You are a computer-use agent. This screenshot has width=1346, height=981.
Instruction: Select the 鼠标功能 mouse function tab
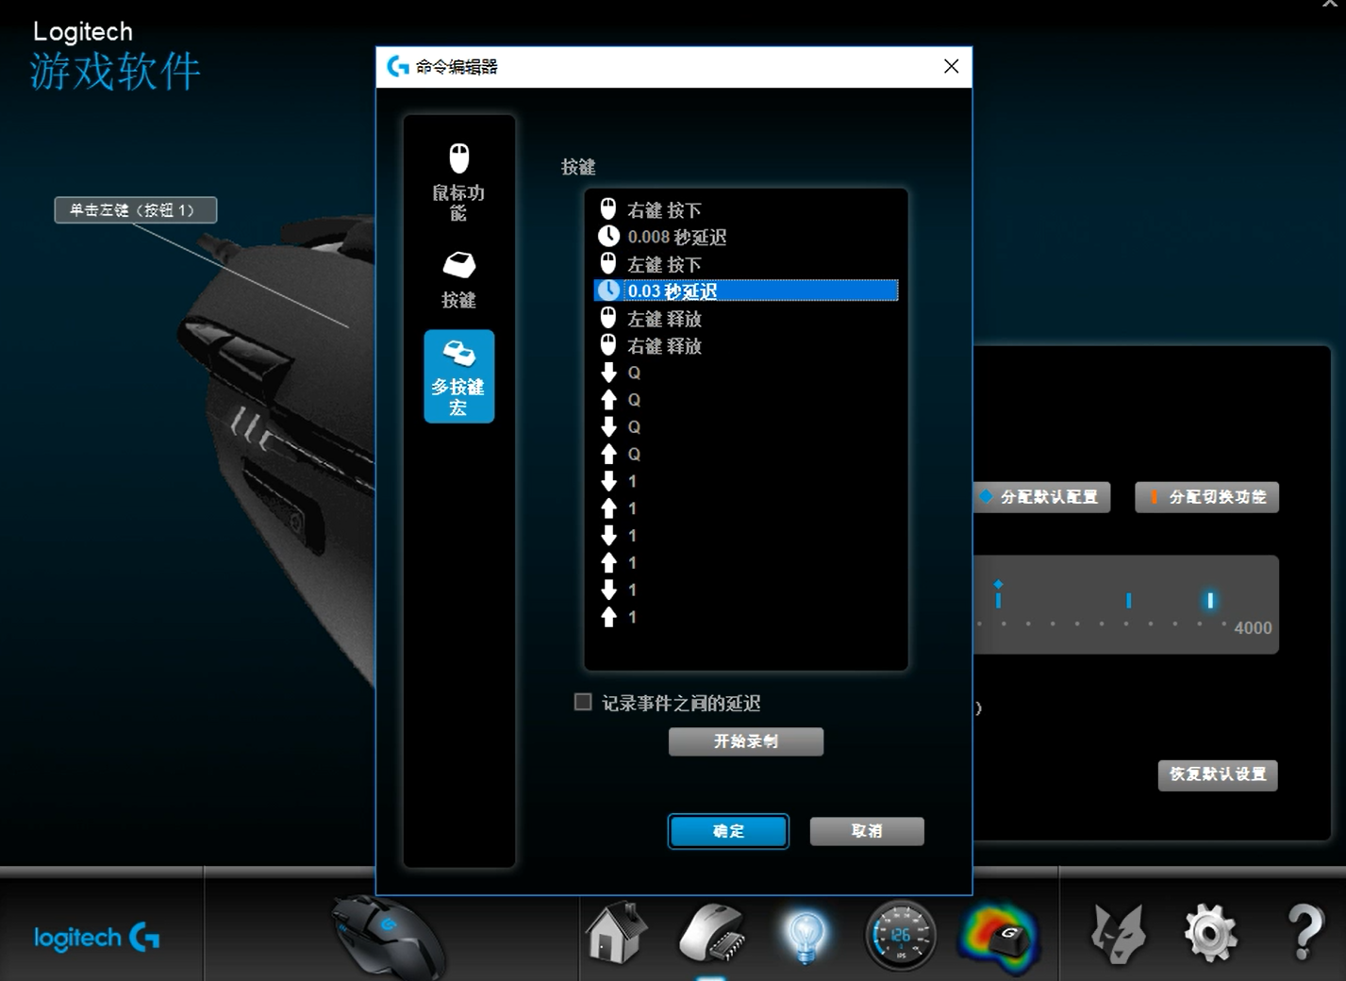pos(458,183)
